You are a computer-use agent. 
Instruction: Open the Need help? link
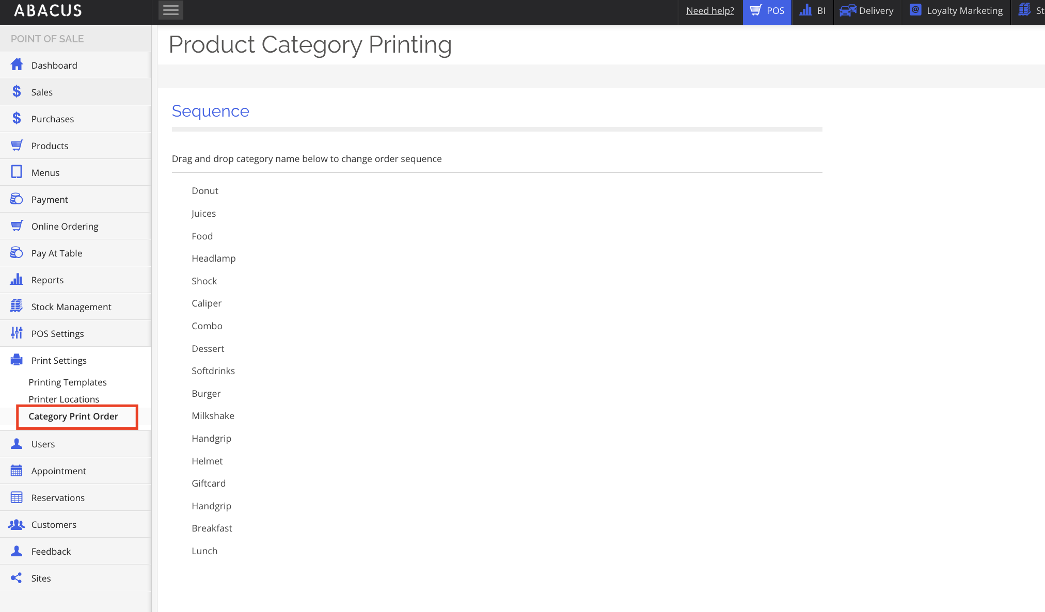coord(710,11)
